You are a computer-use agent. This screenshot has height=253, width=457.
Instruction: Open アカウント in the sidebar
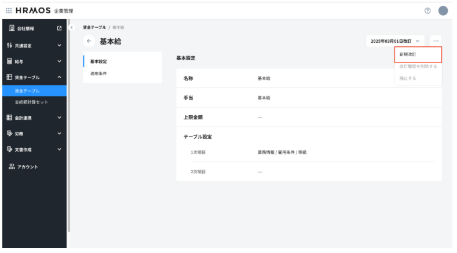click(27, 167)
